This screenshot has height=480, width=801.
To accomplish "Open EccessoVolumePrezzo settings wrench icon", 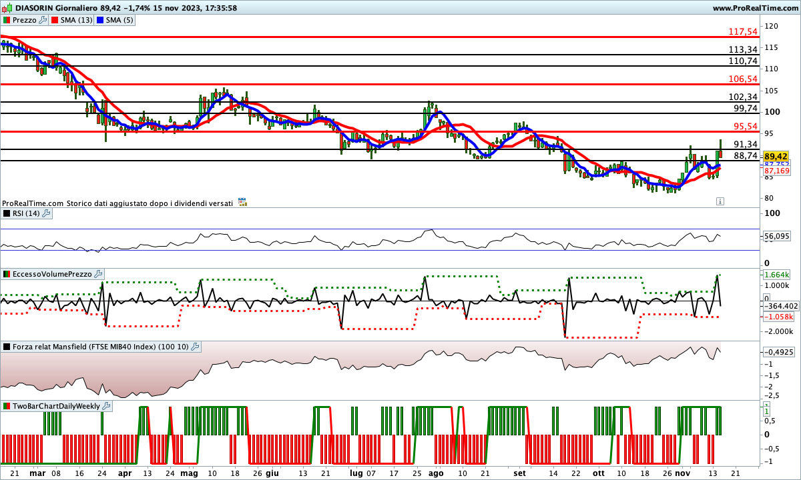I will [x=99, y=274].
